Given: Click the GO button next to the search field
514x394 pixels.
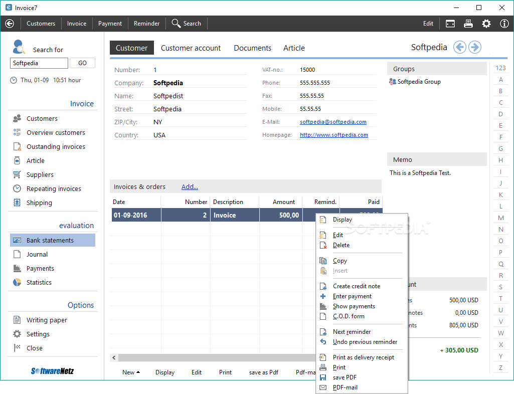Looking at the screenshot, I should pos(83,63).
